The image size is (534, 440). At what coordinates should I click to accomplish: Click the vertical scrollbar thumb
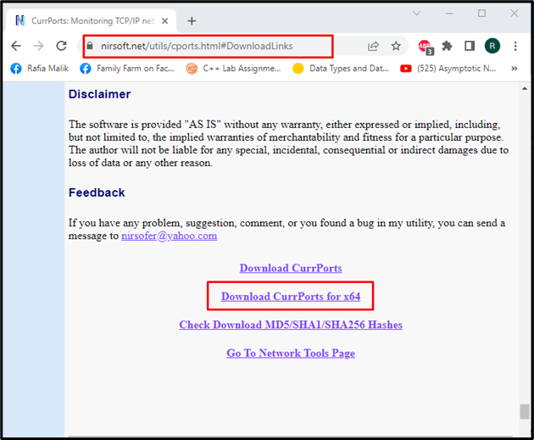525,411
